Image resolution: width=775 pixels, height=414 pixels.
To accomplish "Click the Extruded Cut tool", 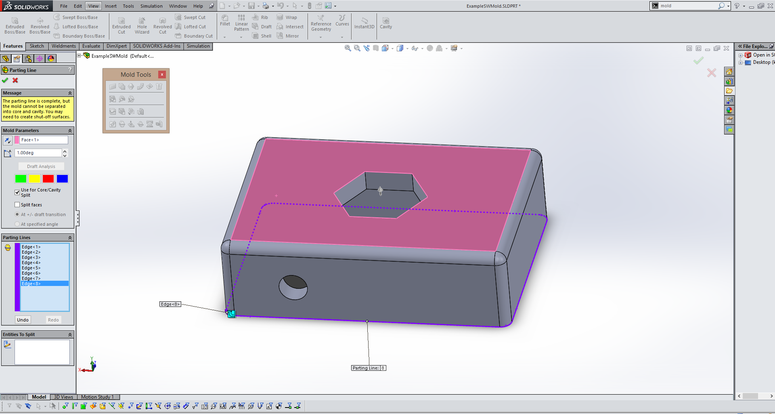I will [121, 26].
